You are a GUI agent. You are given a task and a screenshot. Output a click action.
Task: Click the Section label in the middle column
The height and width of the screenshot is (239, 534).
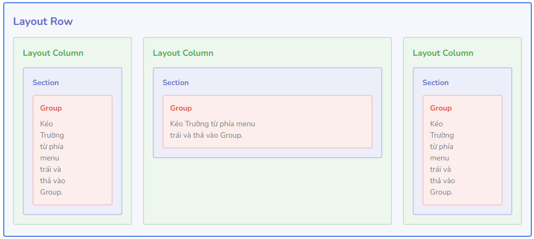(175, 82)
